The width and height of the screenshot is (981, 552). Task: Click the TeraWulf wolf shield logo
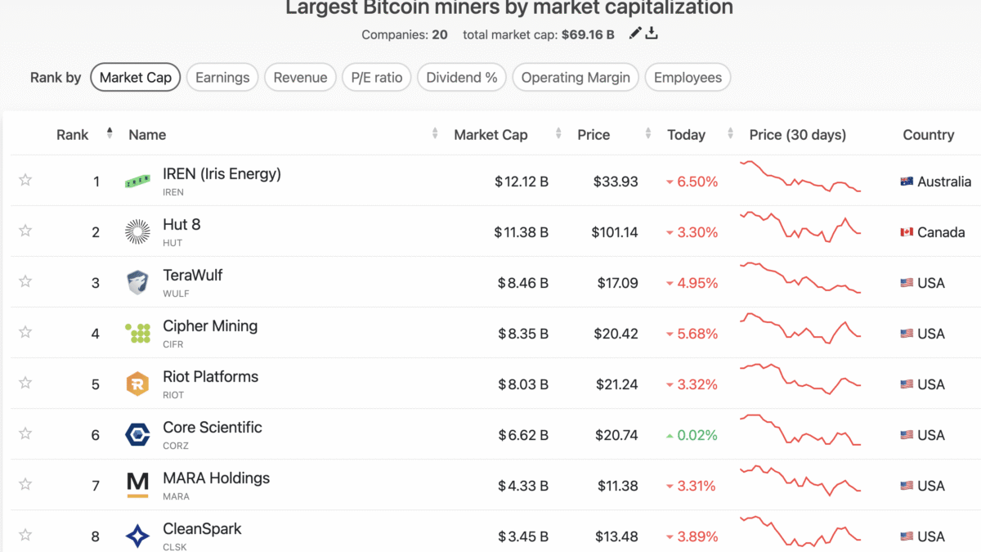pyautogui.click(x=137, y=283)
